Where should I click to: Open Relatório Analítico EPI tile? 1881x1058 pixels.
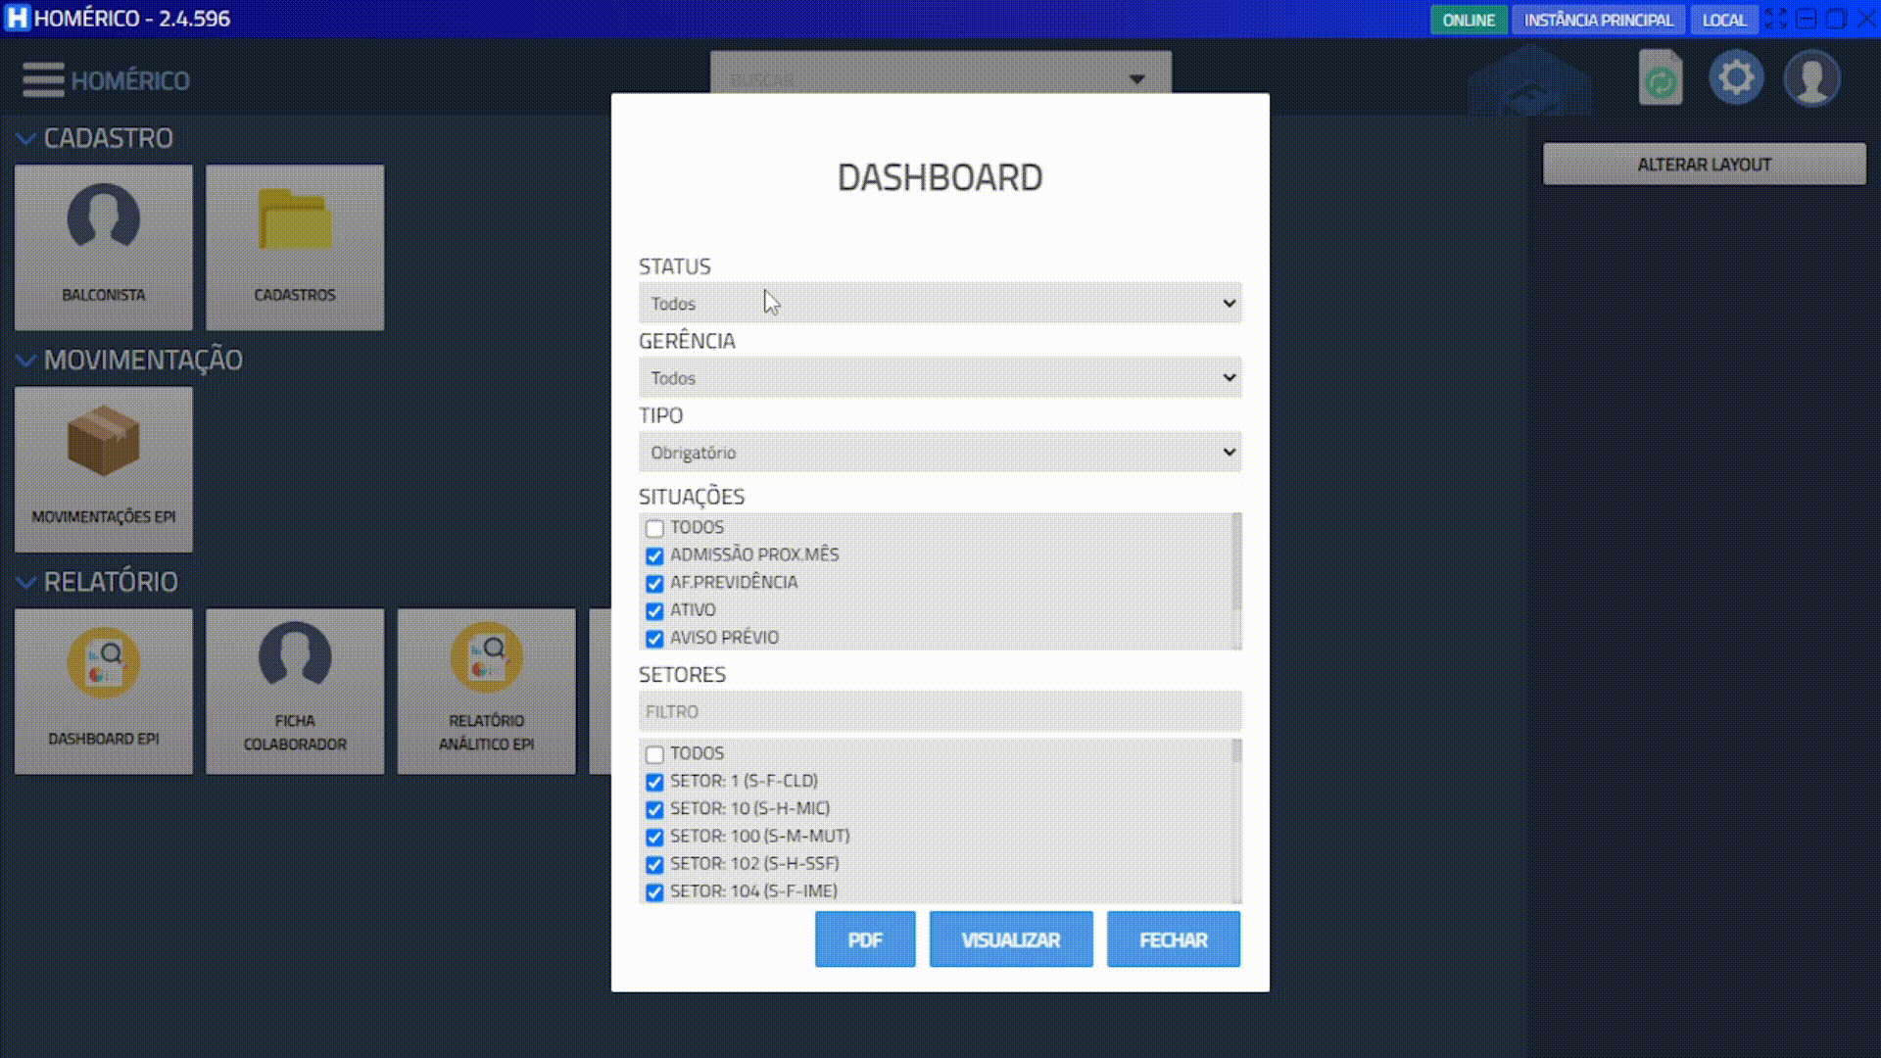486,691
